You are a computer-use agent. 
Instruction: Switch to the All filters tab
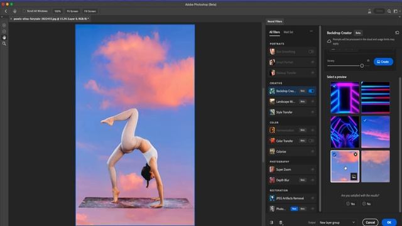(274, 32)
